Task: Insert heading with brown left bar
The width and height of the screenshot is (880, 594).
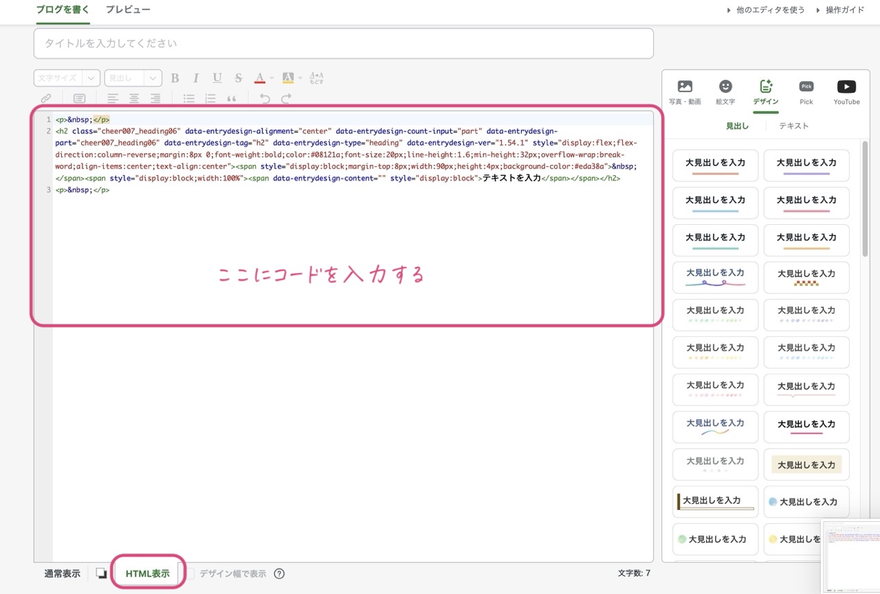Action: point(715,502)
